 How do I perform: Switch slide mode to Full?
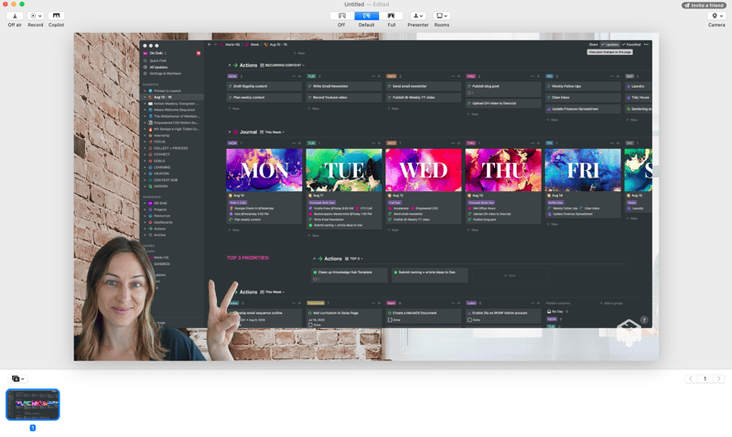[392, 16]
